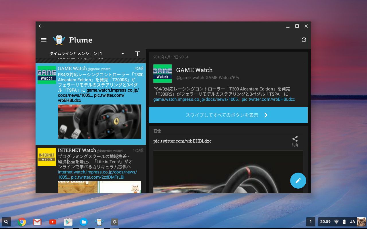Open Play Store from the shelf
The image size is (367, 229).
pyautogui.click(x=68, y=222)
